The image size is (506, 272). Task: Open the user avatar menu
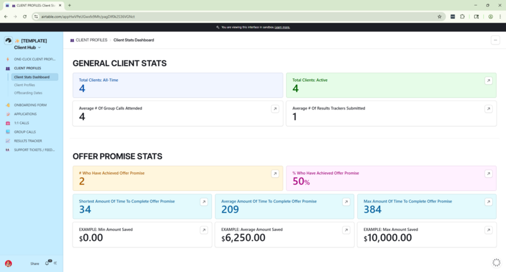(x=8, y=263)
